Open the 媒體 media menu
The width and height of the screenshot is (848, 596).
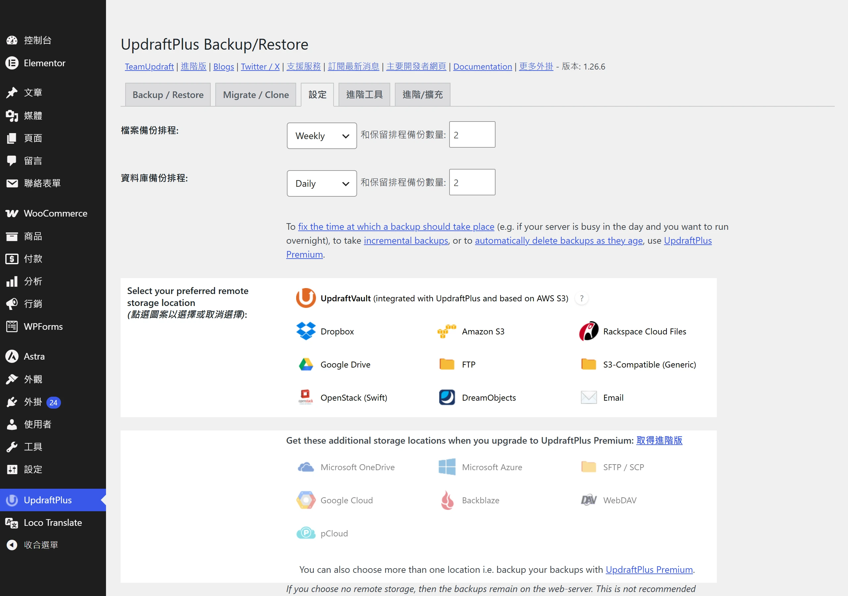pyautogui.click(x=53, y=116)
